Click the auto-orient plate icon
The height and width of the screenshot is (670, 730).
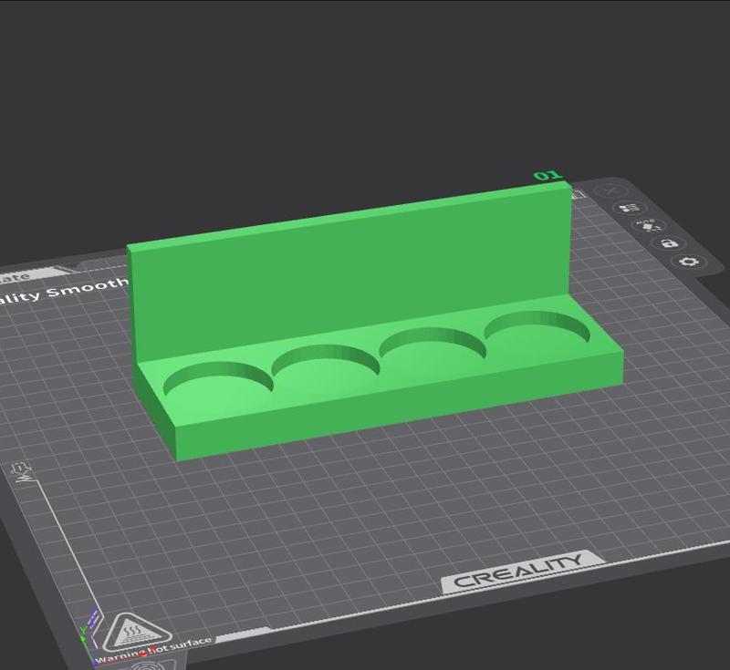pyautogui.click(x=648, y=226)
